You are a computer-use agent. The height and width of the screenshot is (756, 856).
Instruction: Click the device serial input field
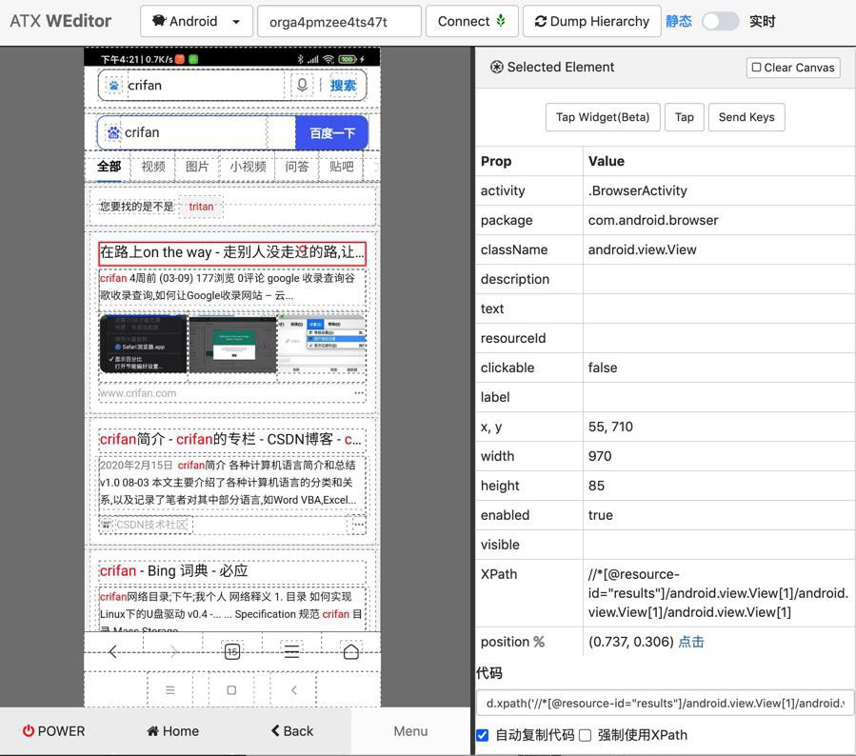(x=339, y=21)
